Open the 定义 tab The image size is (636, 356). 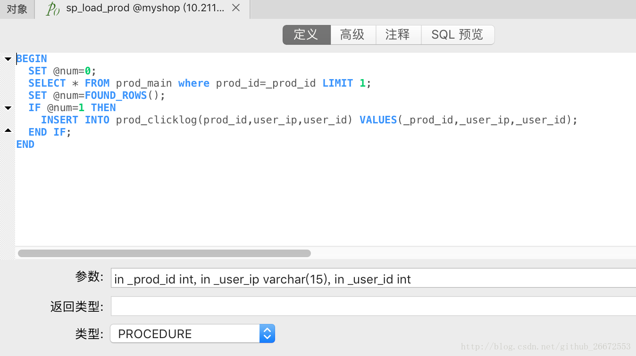pos(306,35)
